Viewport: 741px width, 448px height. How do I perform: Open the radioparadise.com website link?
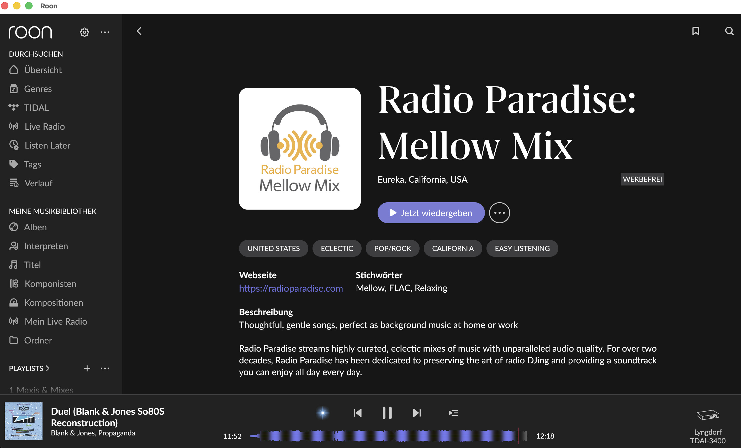pos(290,288)
